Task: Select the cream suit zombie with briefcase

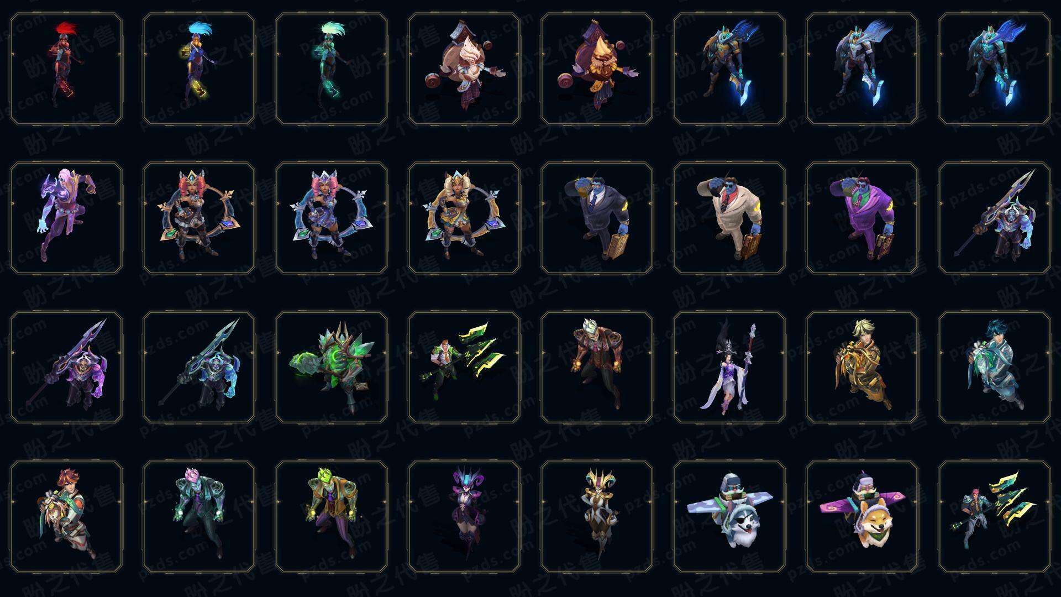Action: pyautogui.click(x=729, y=218)
